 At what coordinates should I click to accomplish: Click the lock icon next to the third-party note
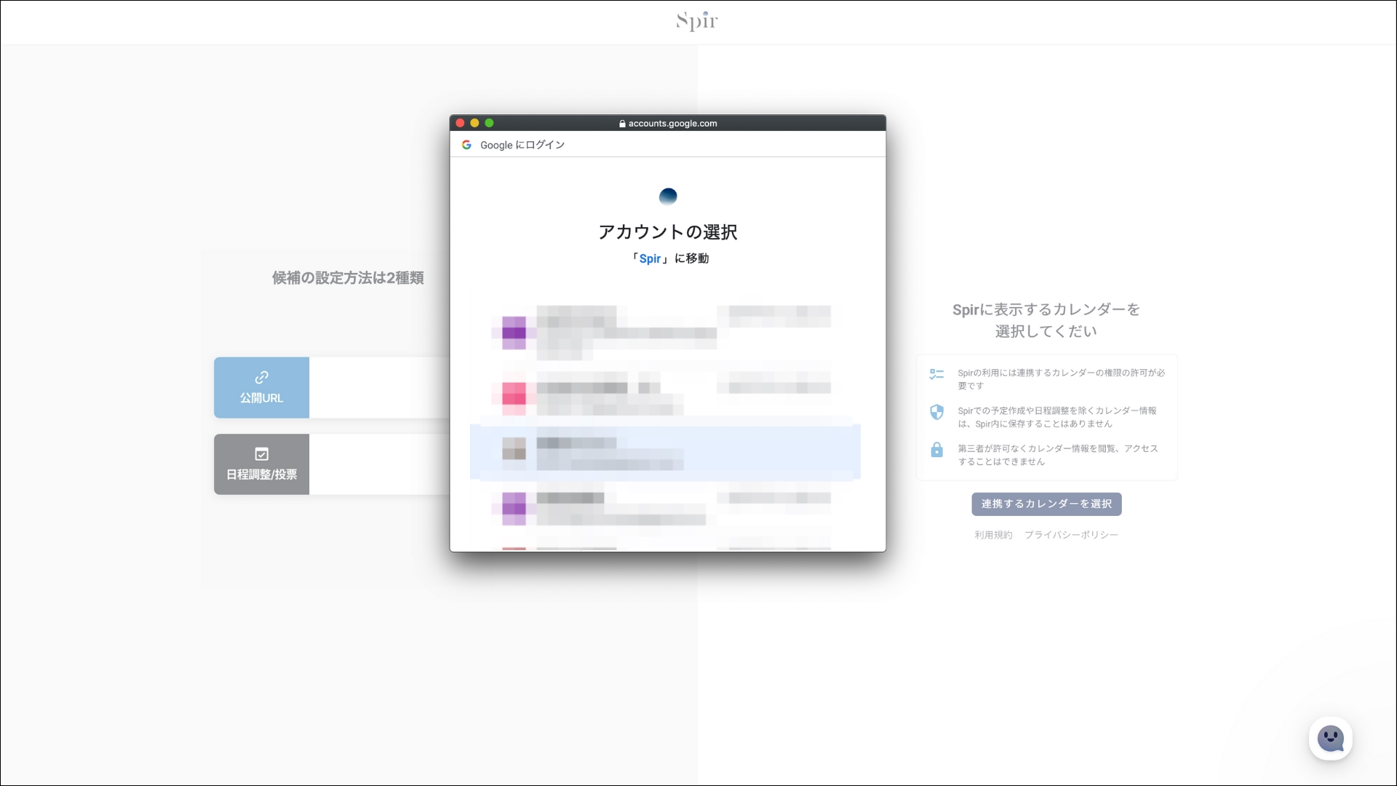(937, 450)
